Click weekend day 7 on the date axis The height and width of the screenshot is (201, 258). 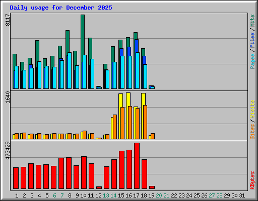[x=62, y=195]
